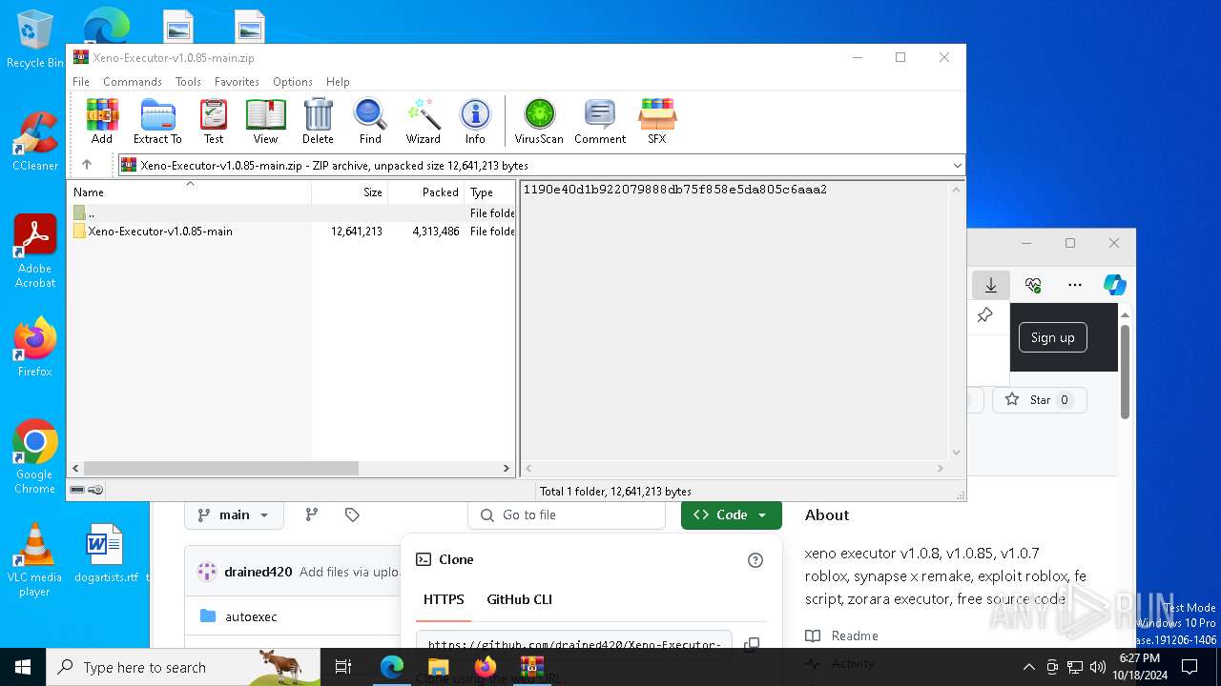This screenshot has width=1221, height=686.
Task: Sort file list by Name column
Action: (x=190, y=192)
